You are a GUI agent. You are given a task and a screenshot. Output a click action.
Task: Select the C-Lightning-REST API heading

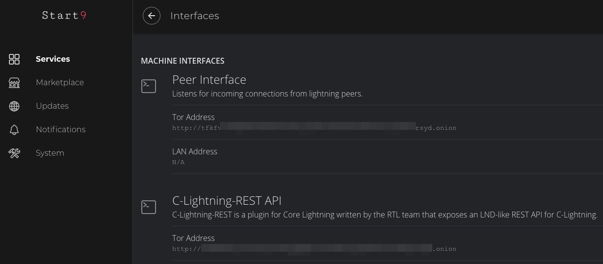click(x=227, y=201)
